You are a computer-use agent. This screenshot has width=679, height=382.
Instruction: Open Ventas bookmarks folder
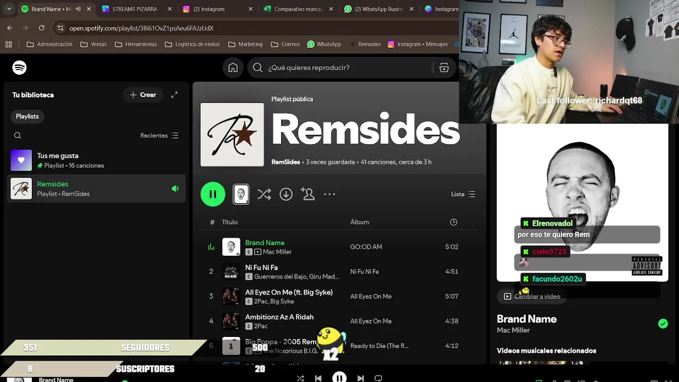[93, 44]
